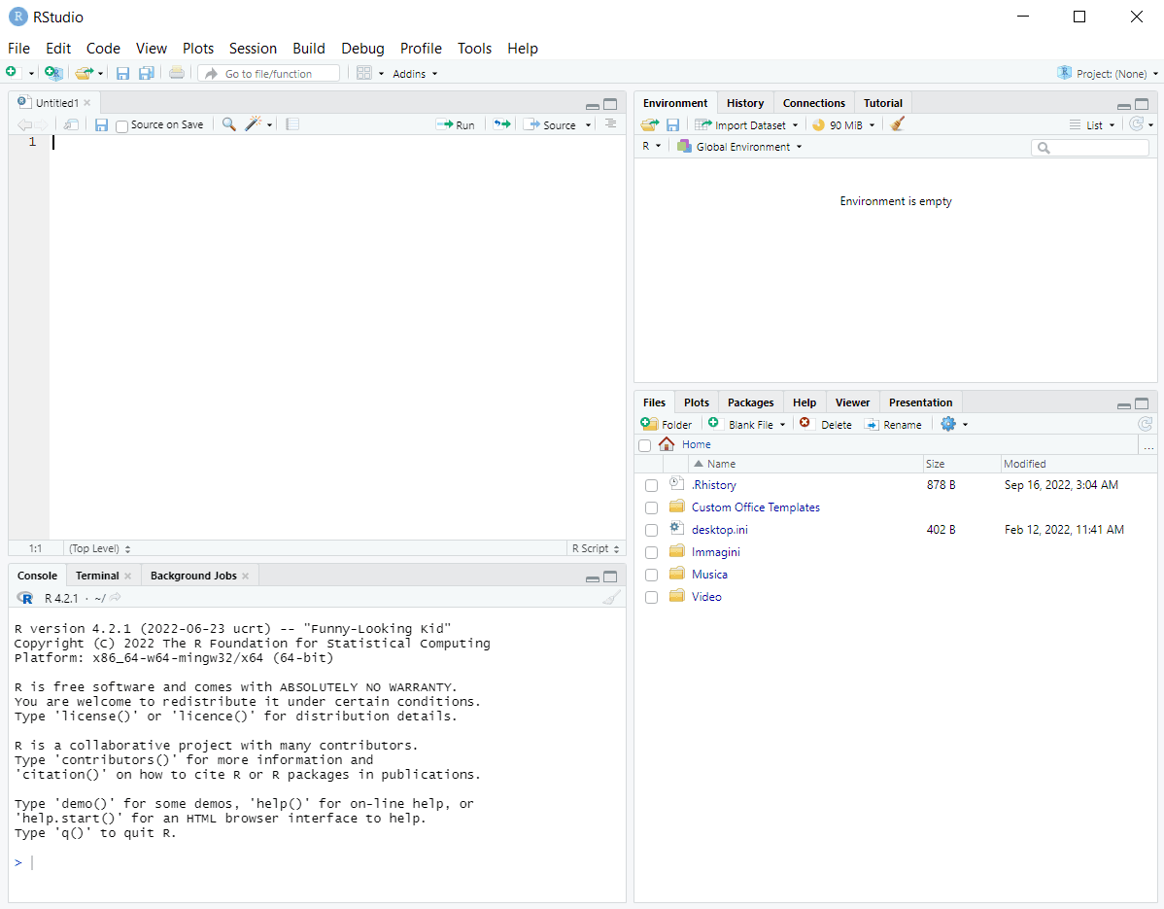The width and height of the screenshot is (1164, 909).
Task: Refresh the environment list icon
Action: click(1136, 124)
